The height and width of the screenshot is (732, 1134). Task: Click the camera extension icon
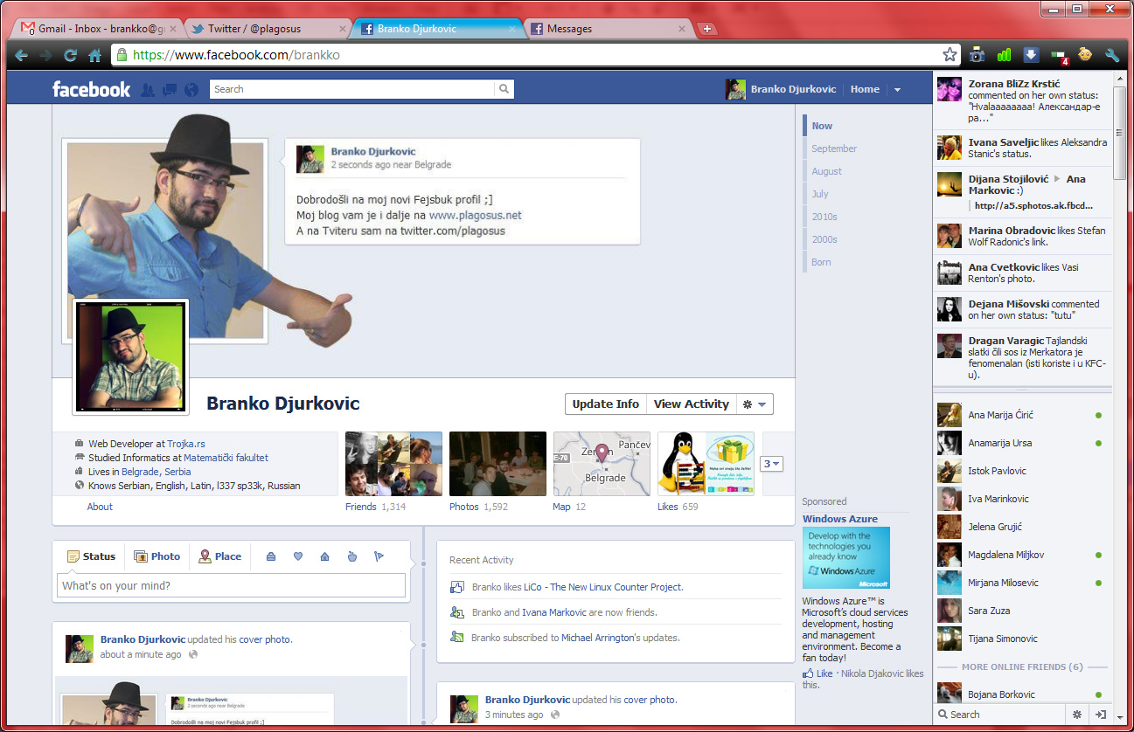click(x=977, y=55)
